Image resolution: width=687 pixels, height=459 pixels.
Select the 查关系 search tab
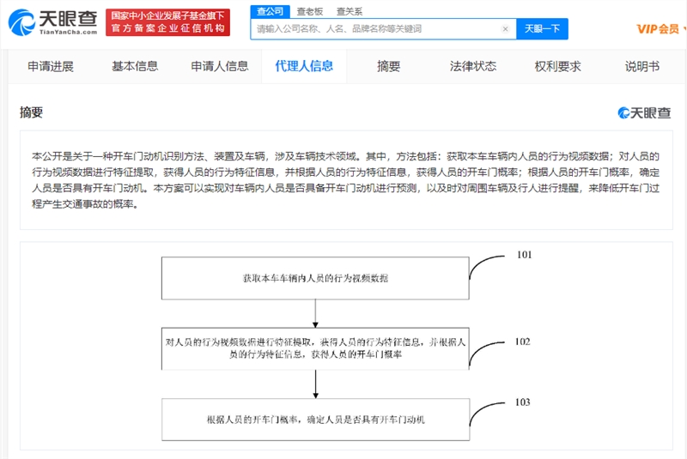click(350, 12)
